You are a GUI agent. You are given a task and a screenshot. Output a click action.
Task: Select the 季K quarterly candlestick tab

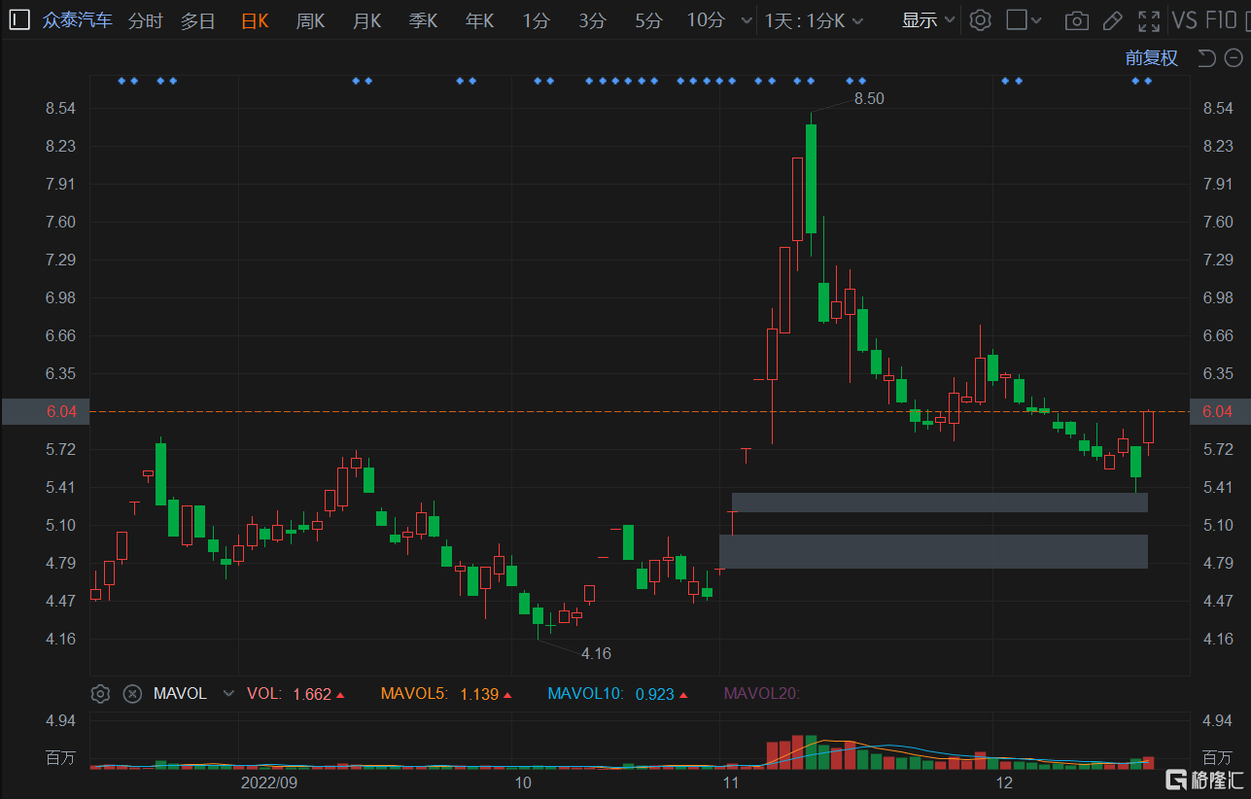click(x=423, y=20)
